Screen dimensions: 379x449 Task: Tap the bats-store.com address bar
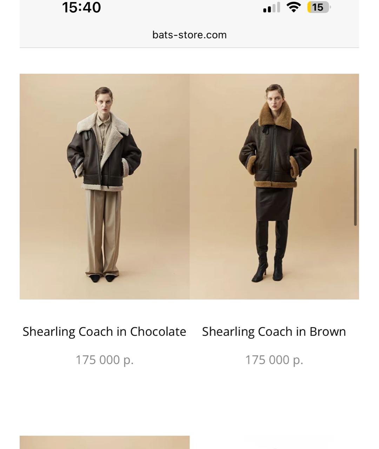click(x=189, y=35)
